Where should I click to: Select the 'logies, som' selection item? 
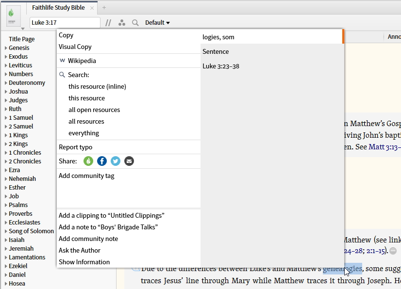(272, 37)
